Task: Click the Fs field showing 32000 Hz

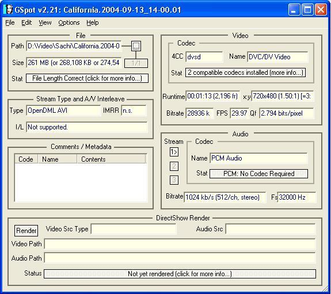Action: pyautogui.click(x=296, y=197)
